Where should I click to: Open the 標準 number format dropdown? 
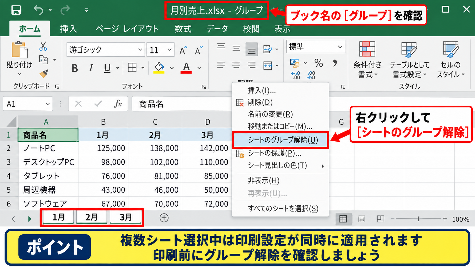(x=340, y=47)
